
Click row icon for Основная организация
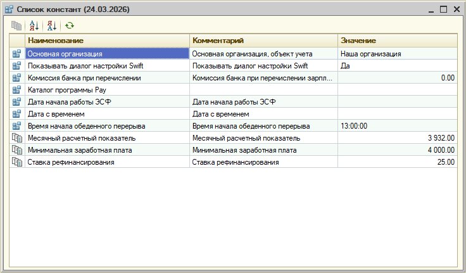pyautogui.click(x=16, y=54)
